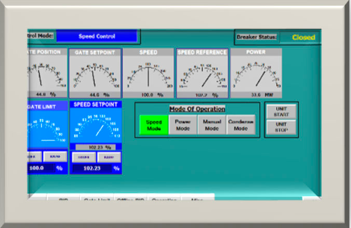351x228 pixels.
Task: Click the Unit Start button
Action: coord(282,112)
